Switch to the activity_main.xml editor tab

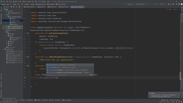(x=30, y=7)
